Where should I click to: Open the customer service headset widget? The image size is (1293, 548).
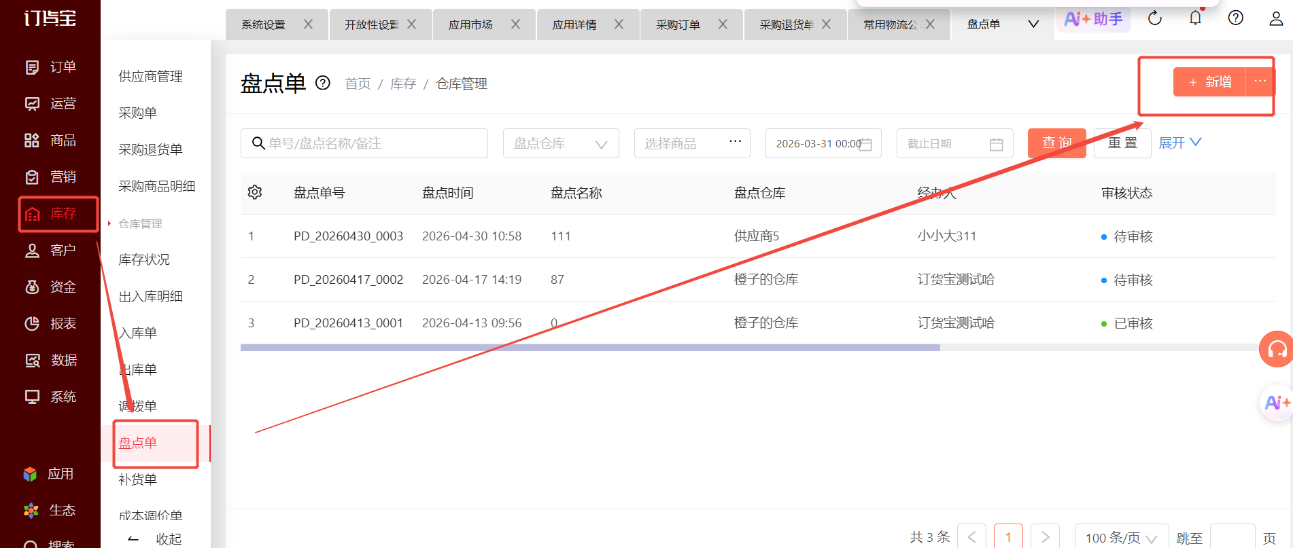[1276, 349]
